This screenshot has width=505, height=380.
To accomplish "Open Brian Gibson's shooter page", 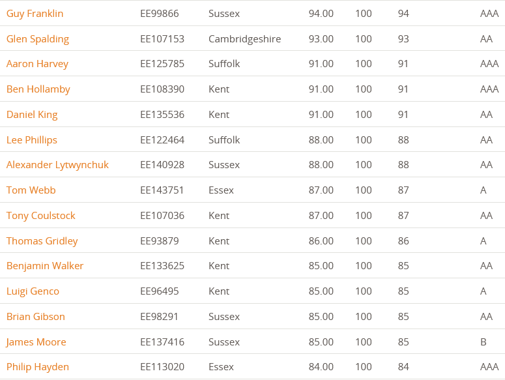I will point(36,317).
